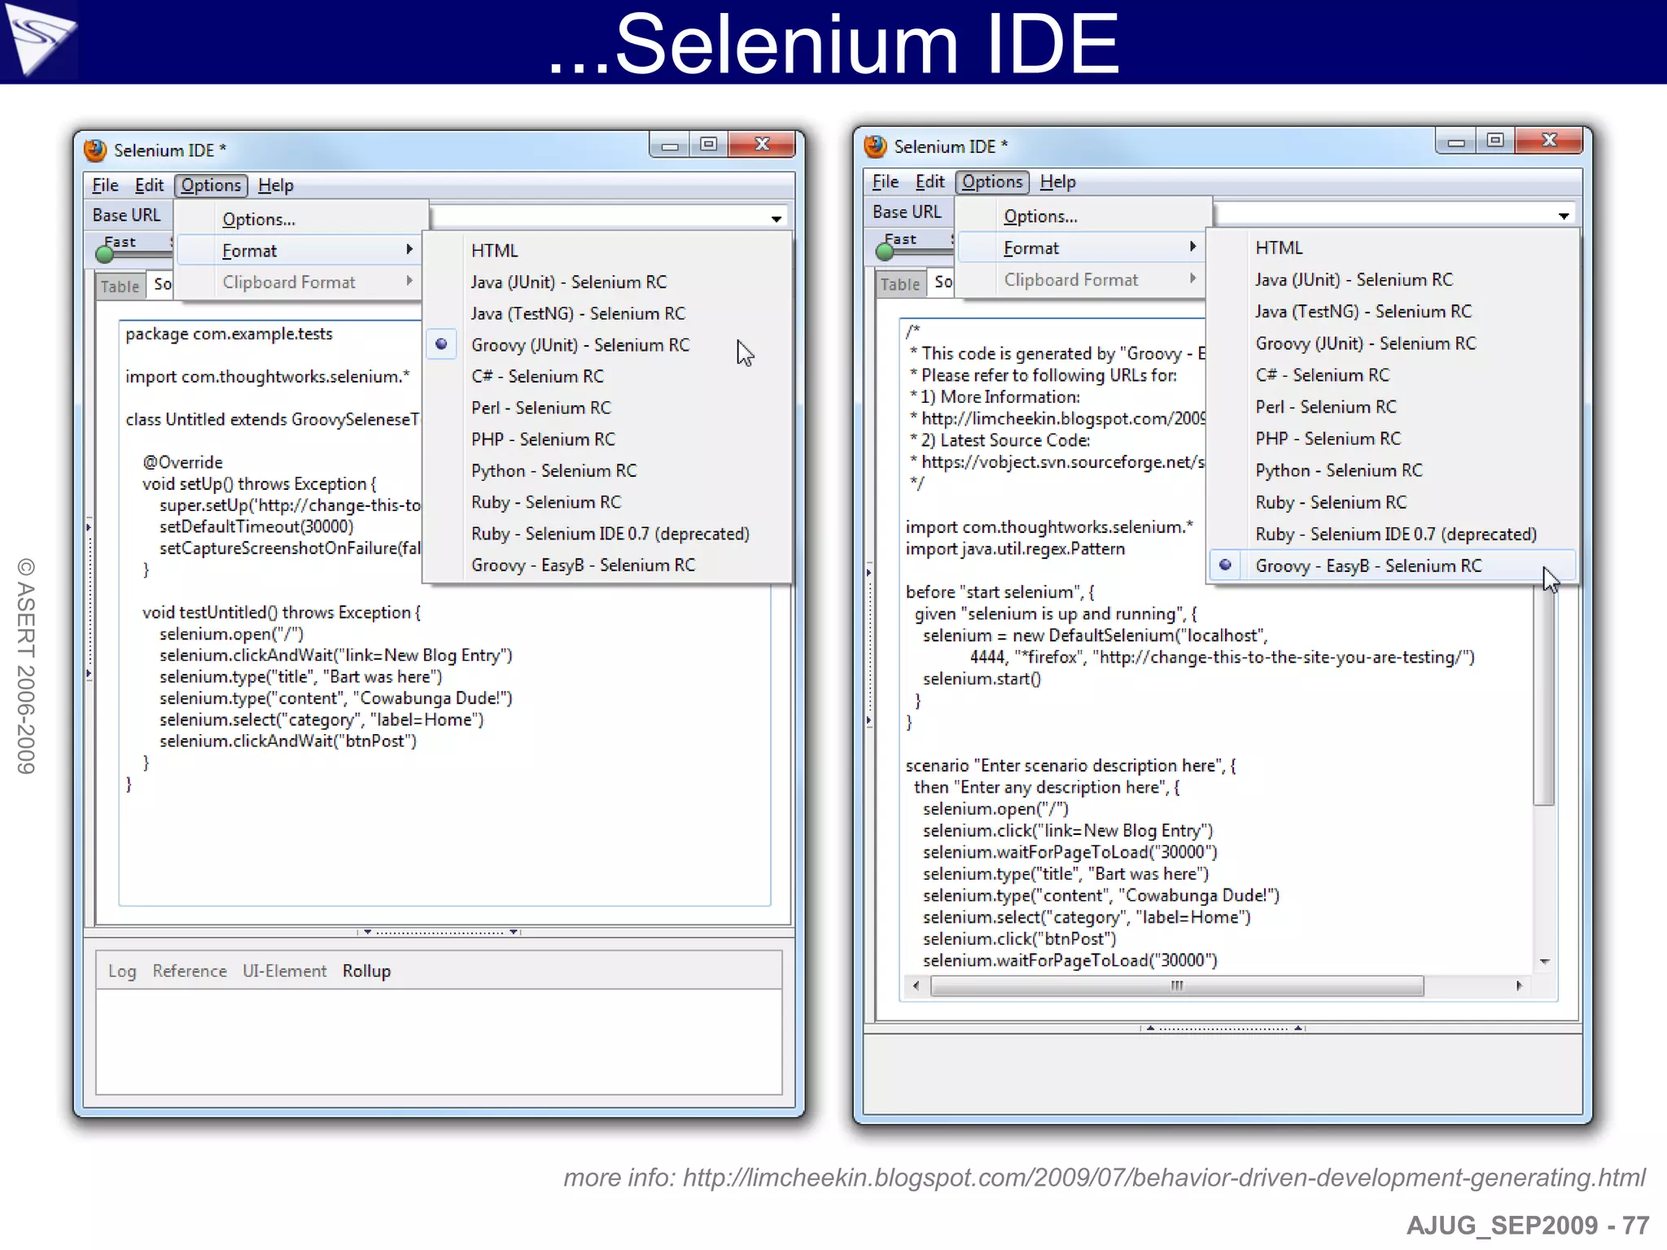Choose Options... entry in left window menu
The width and height of the screenshot is (1667, 1250).
point(299,219)
